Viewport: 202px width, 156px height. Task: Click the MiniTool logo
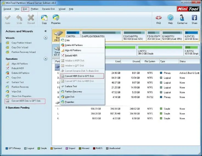coord(188,9)
